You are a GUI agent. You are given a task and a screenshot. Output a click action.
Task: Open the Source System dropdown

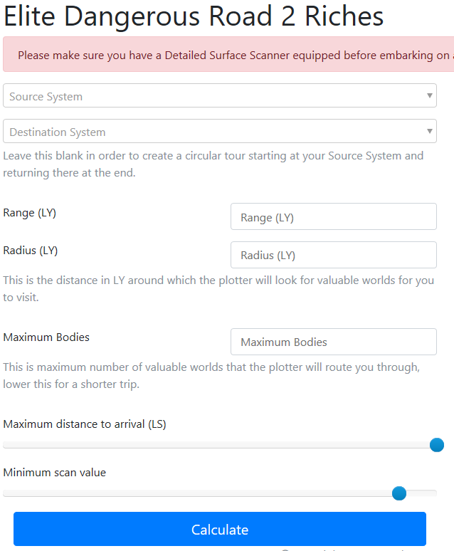click(213, 96)
